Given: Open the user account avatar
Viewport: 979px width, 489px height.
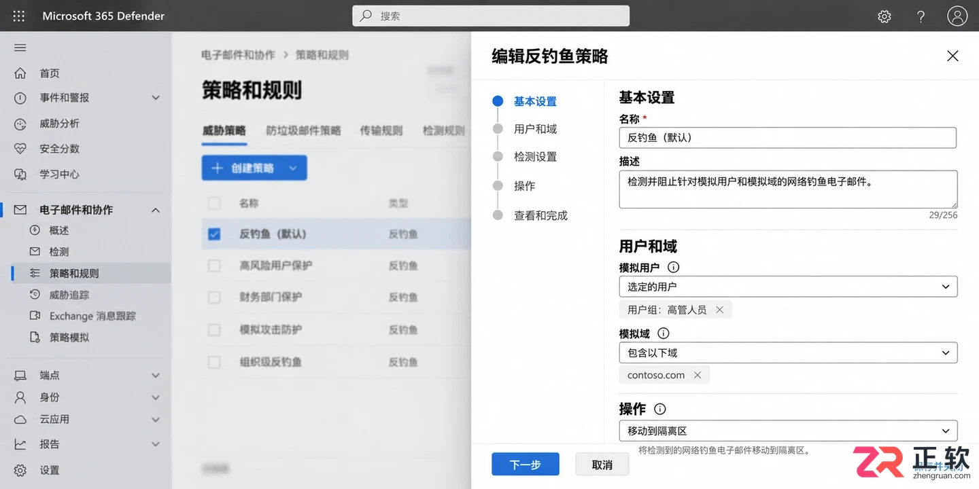Looking at the screenshot, I should 957,16.
